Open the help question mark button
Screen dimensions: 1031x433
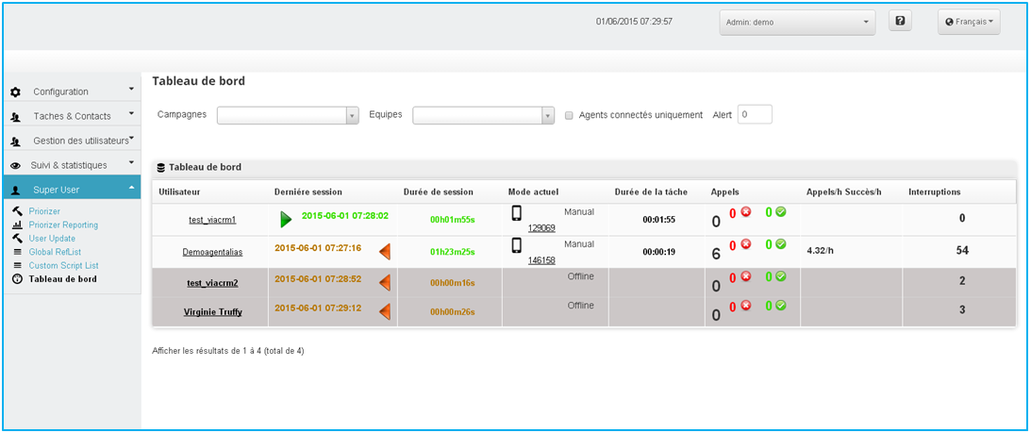(901, 22)
